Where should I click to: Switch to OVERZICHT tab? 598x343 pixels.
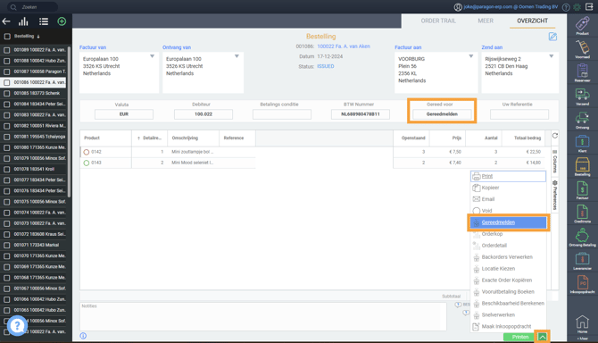(533, 21)
